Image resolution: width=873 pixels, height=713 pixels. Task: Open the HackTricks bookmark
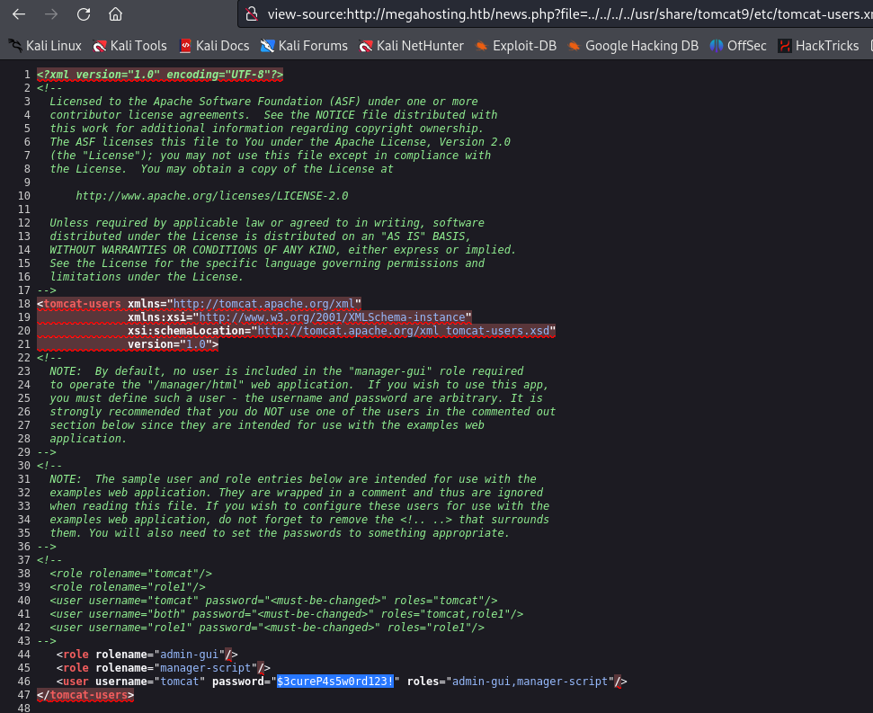click(x=818, y=46)
